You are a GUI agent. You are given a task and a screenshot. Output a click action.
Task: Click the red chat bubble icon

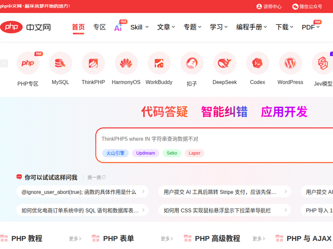pos(19,177)
